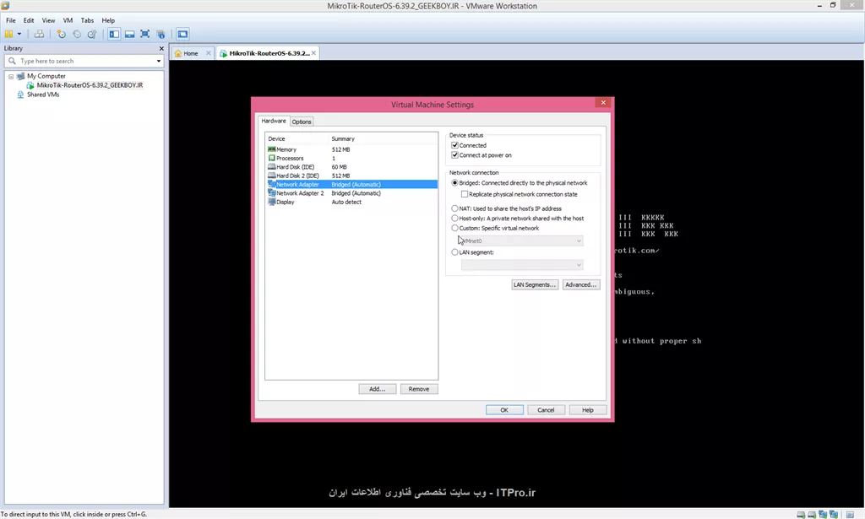Toggle the Show Library sidebar icon
This screenshot has height=519, width=865.
tap(114, 35)
